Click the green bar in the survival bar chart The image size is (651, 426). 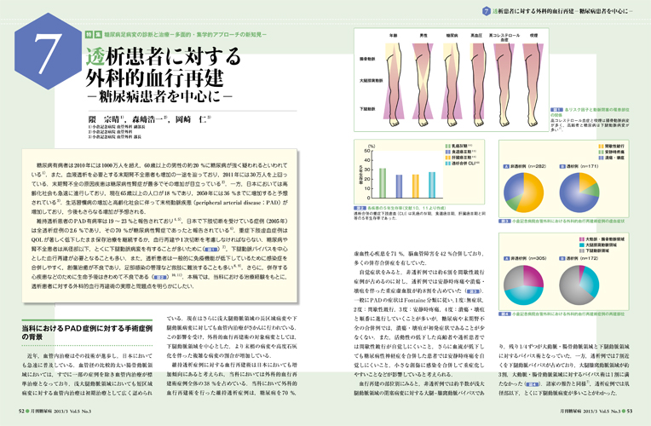coord(383,183)
